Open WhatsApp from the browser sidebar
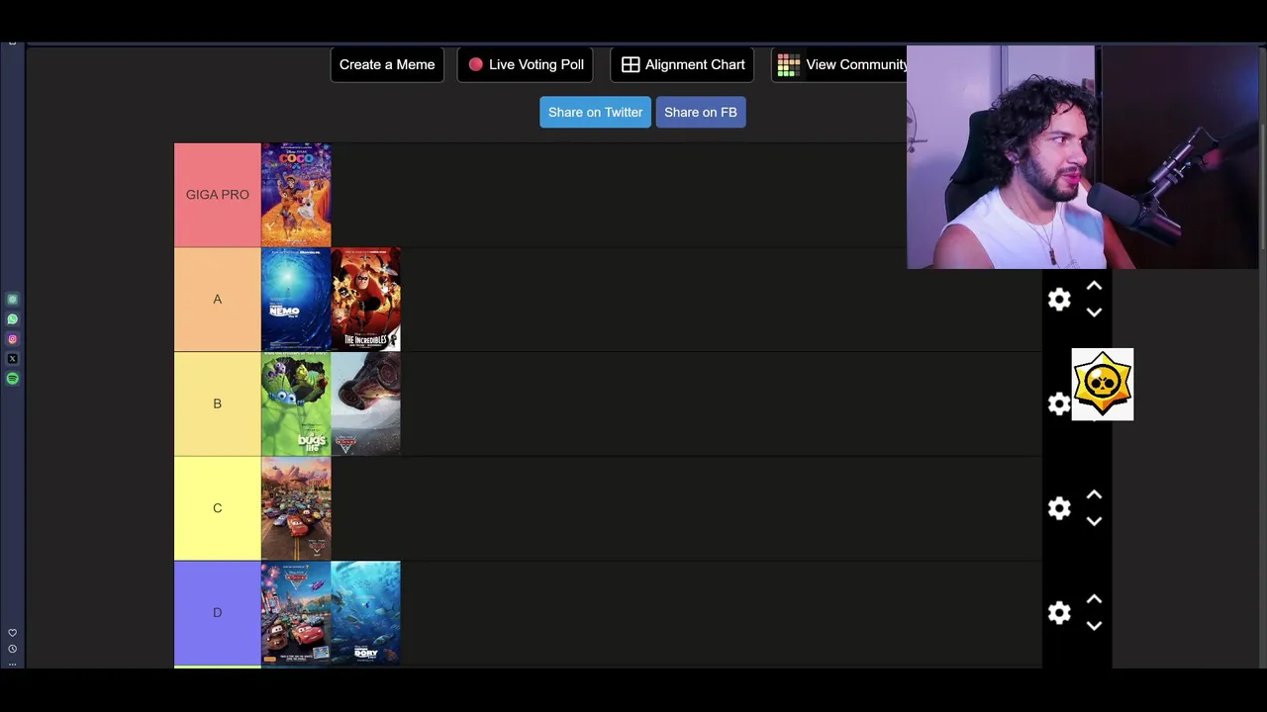This screenshot has width=1267, height=712. pos(13,319)
